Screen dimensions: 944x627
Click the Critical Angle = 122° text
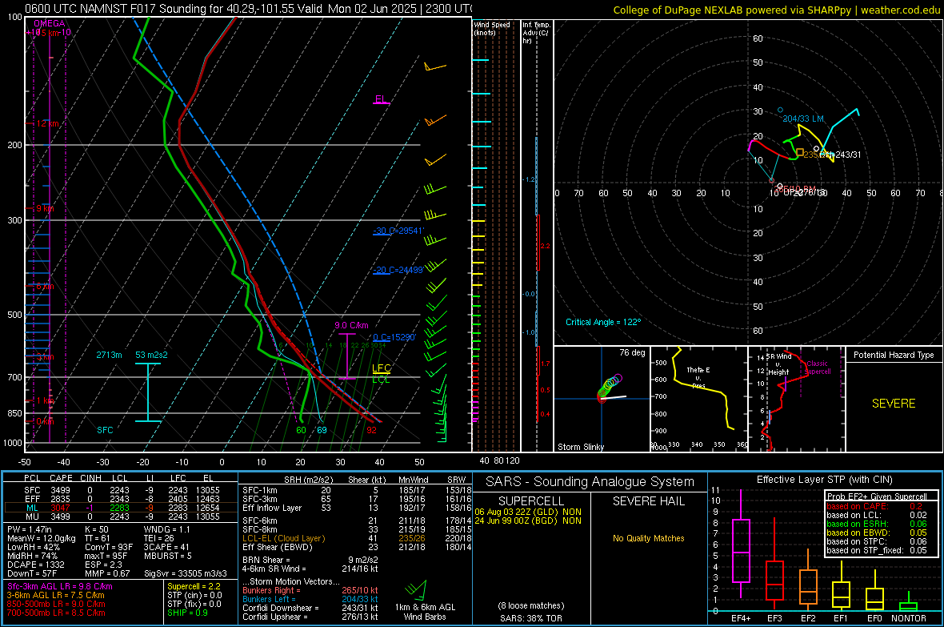pos(603,323)
